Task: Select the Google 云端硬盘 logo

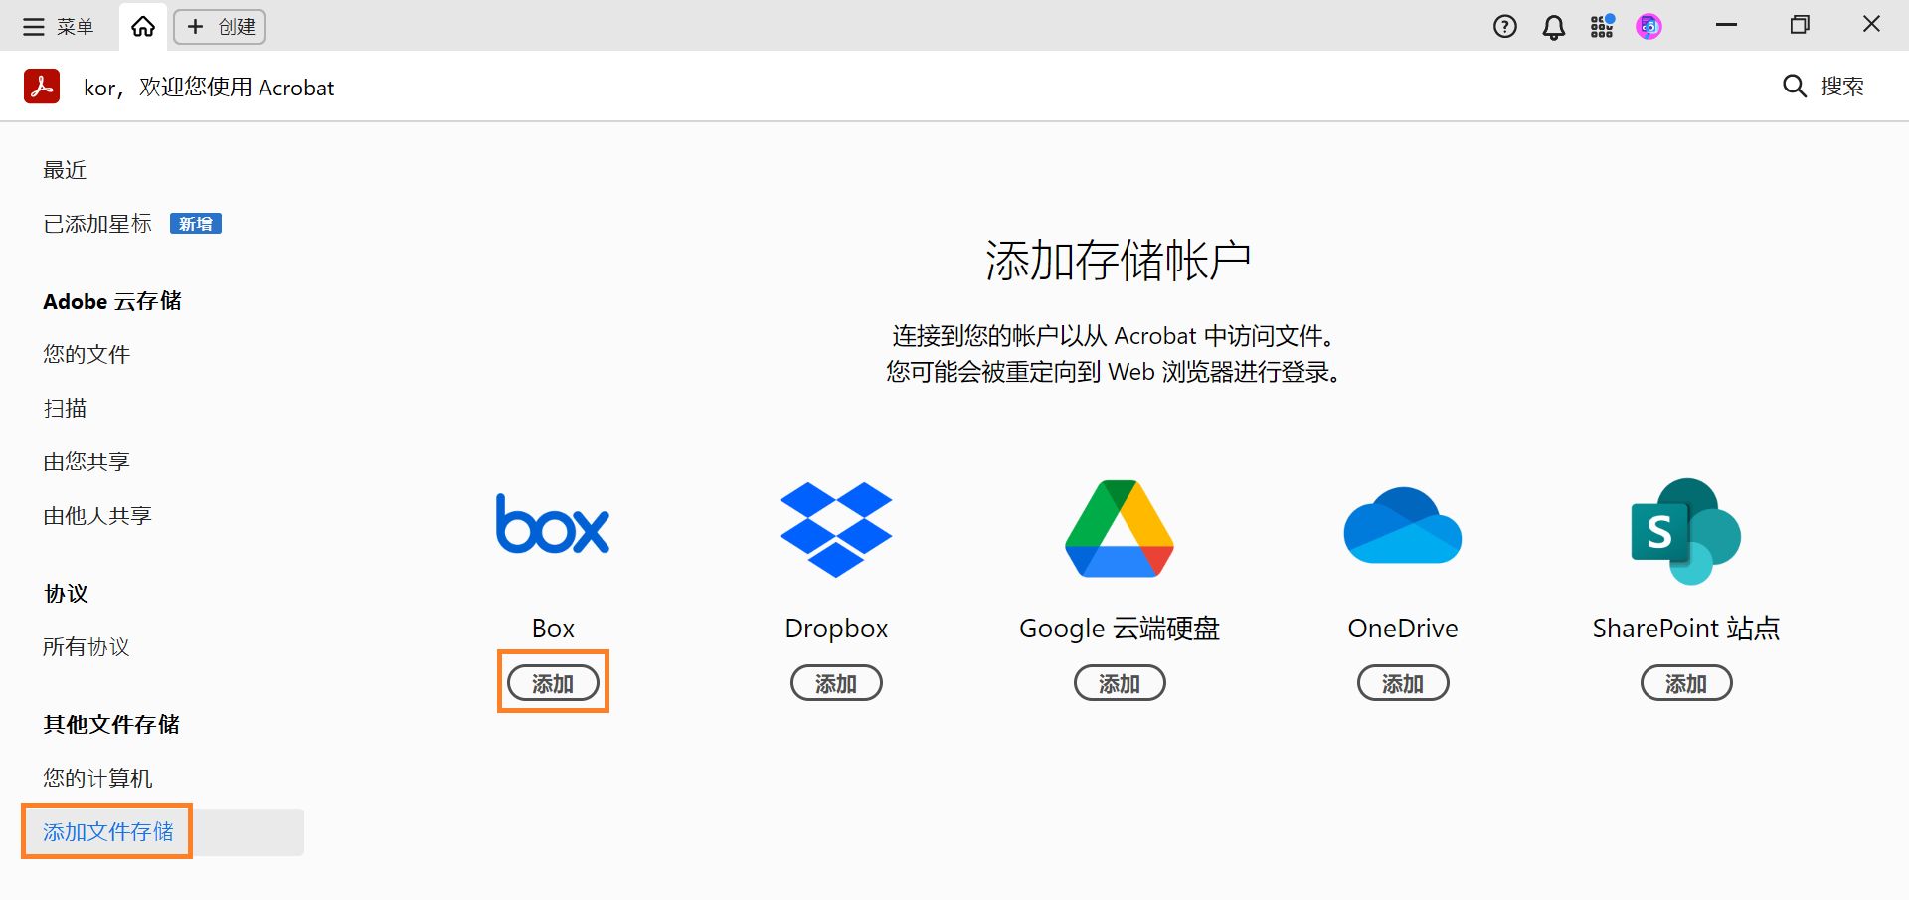Action: pos(1118,528)
